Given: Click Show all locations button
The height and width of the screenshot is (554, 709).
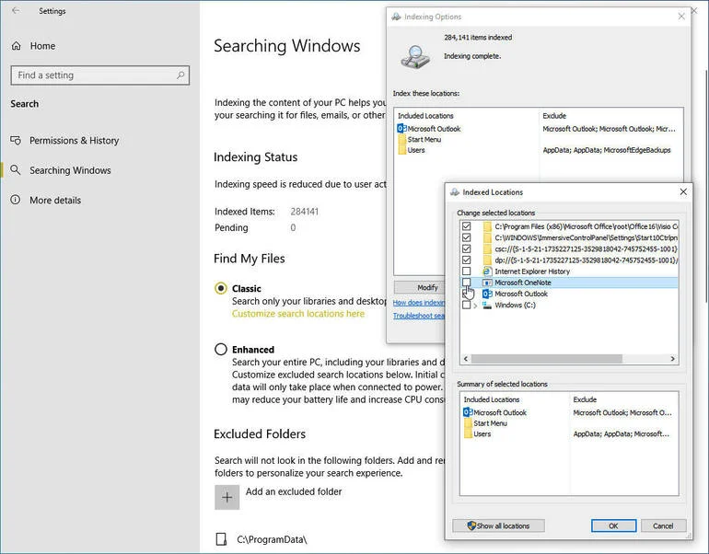Looking at the screenshot, I should pos(498,525).
